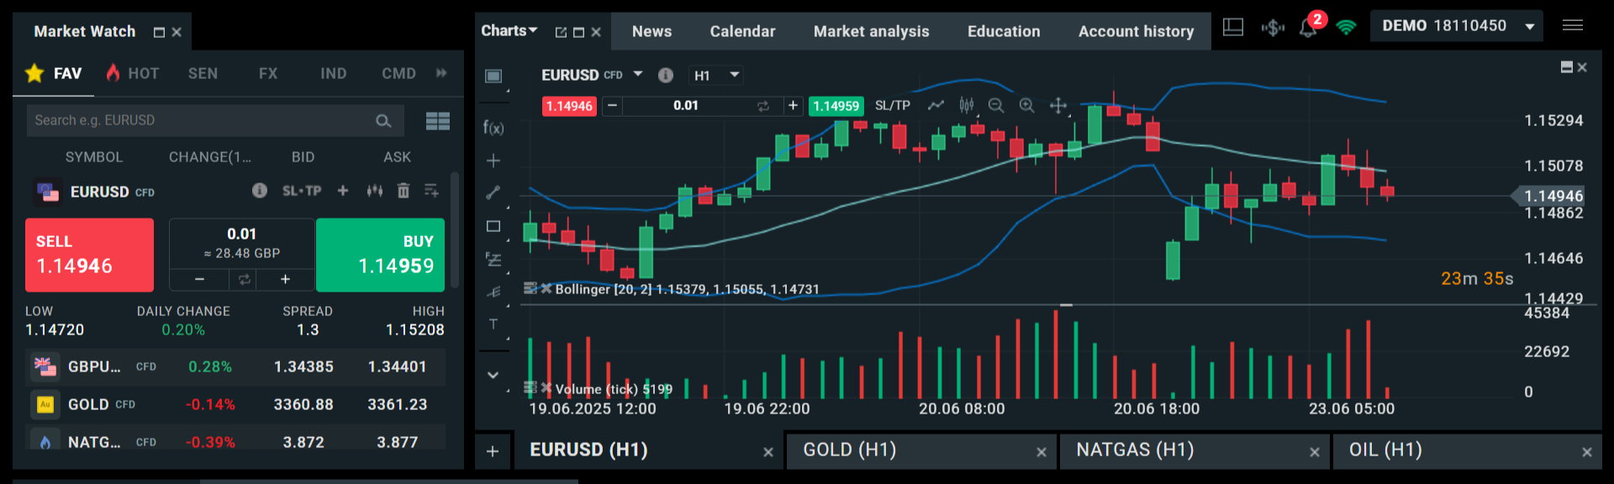1614x484 pixels.
Task: Click chart sell price 1.14946 button
Action: (x=569, y=106)
